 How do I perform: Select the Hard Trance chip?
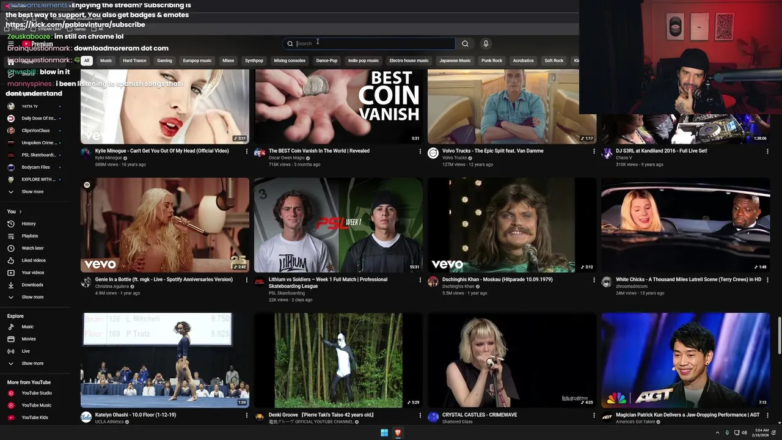click(134, 61)
